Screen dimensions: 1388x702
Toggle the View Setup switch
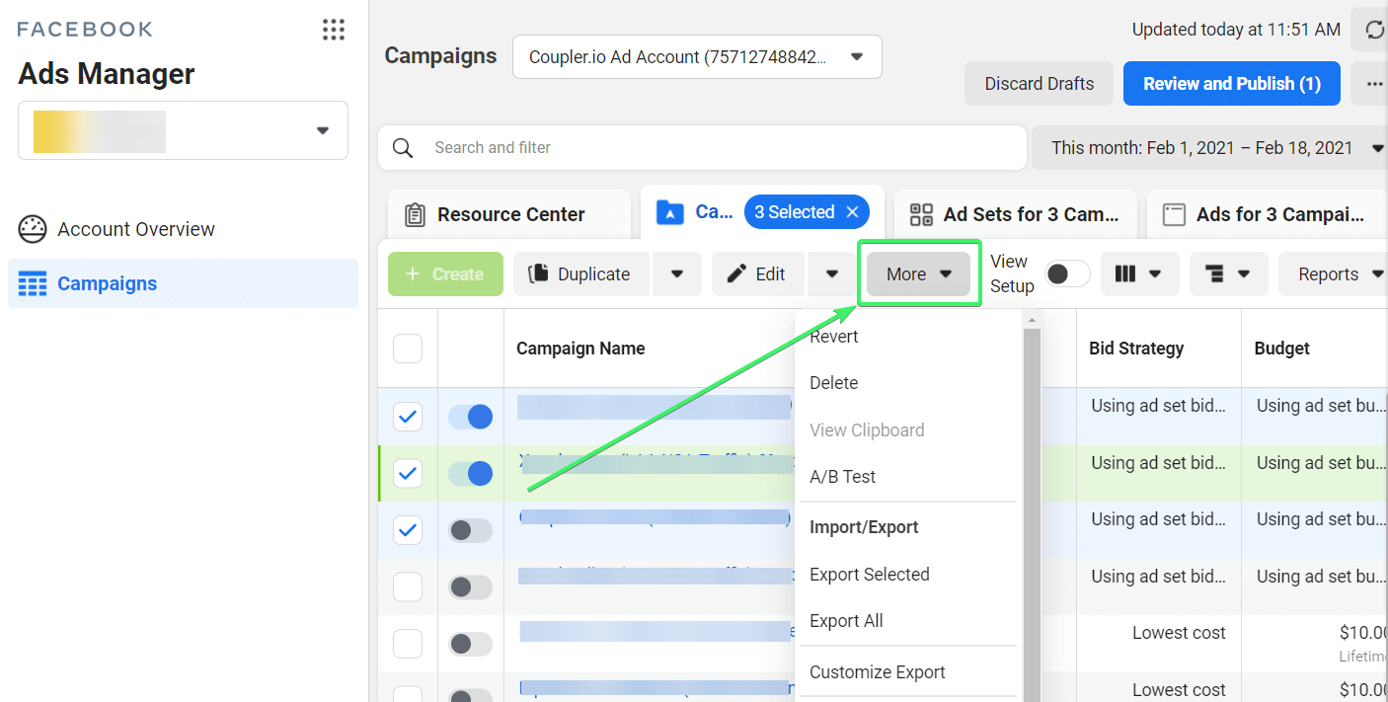[1067, 274]
